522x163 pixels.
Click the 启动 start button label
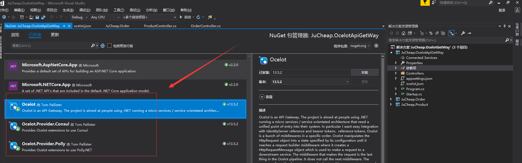pos(188,17)
